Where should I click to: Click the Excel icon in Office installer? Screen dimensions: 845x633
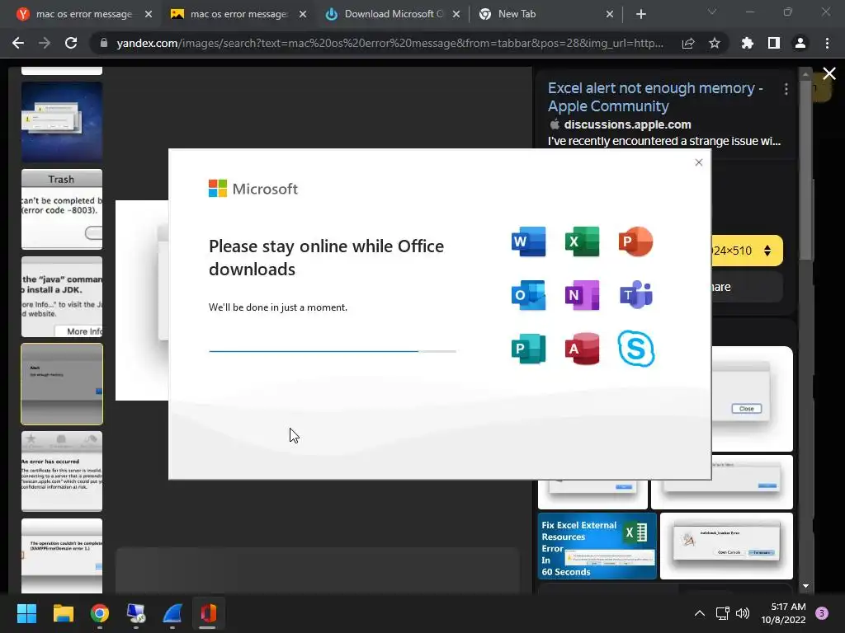point(582,241)
